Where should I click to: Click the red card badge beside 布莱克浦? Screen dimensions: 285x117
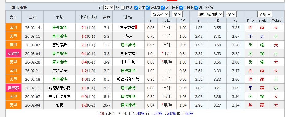click(136, 28)
